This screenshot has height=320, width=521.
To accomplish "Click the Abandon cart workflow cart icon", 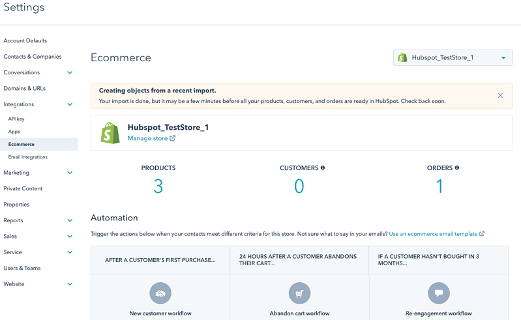I will 299,293.
